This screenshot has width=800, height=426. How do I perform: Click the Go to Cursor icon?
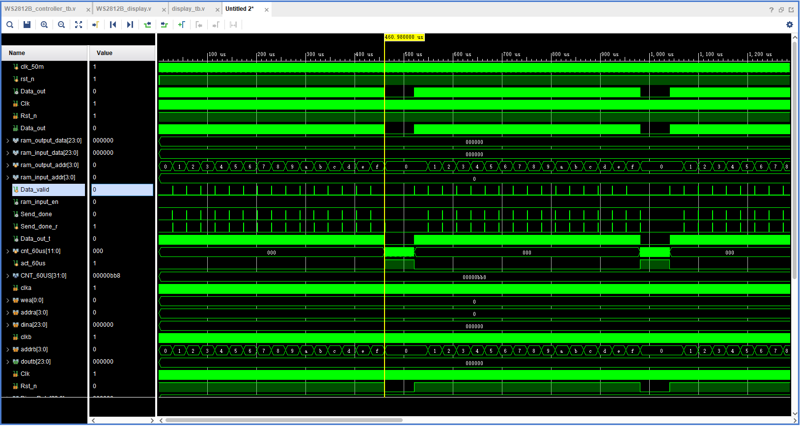tap(96, 25)
